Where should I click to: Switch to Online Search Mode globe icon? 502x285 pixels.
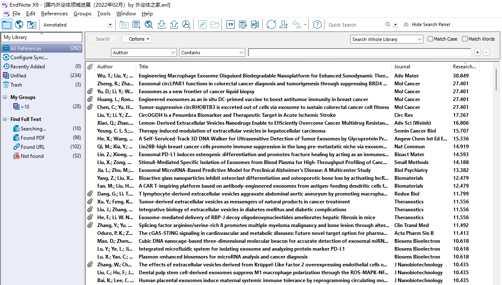(19, 24)
